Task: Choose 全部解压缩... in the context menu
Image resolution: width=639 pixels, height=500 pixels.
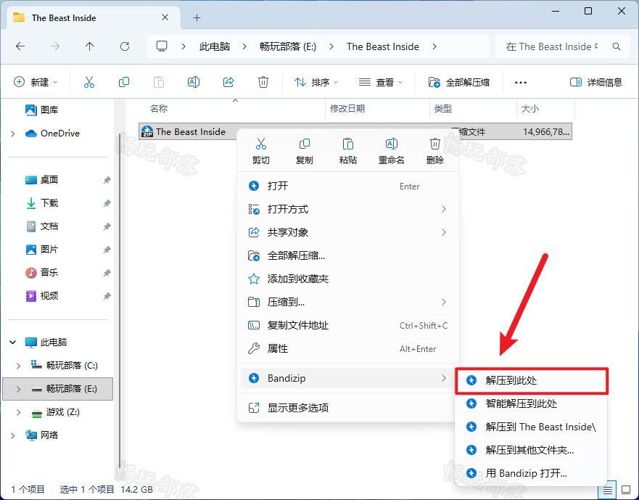Action: click(x=348, y=255)
